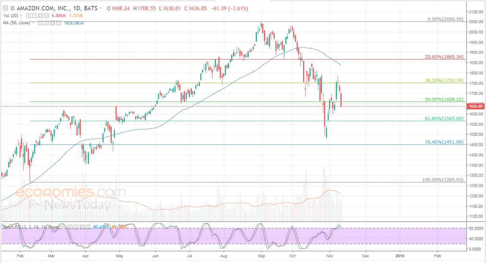Collapse the chart legend with minus box
The height and width of the screenshot is (263, 486).
[x=5, y=8]
